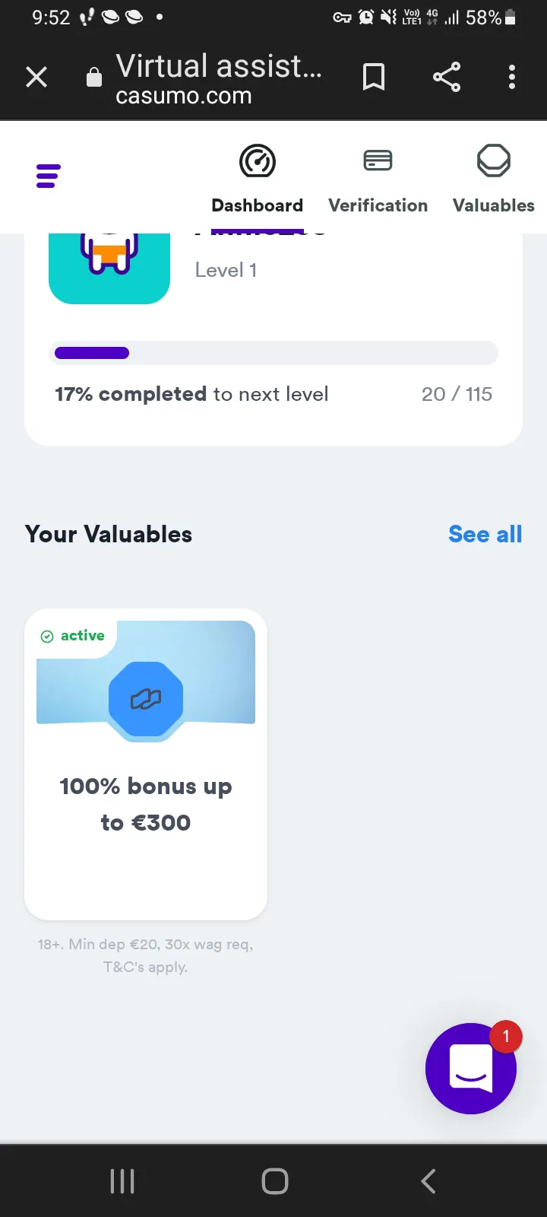Viewport: 547px width, 1217px height.
Task: Open the 100% bonus up to €300 card
Action: pyautogui.click(x=146, y=764)
